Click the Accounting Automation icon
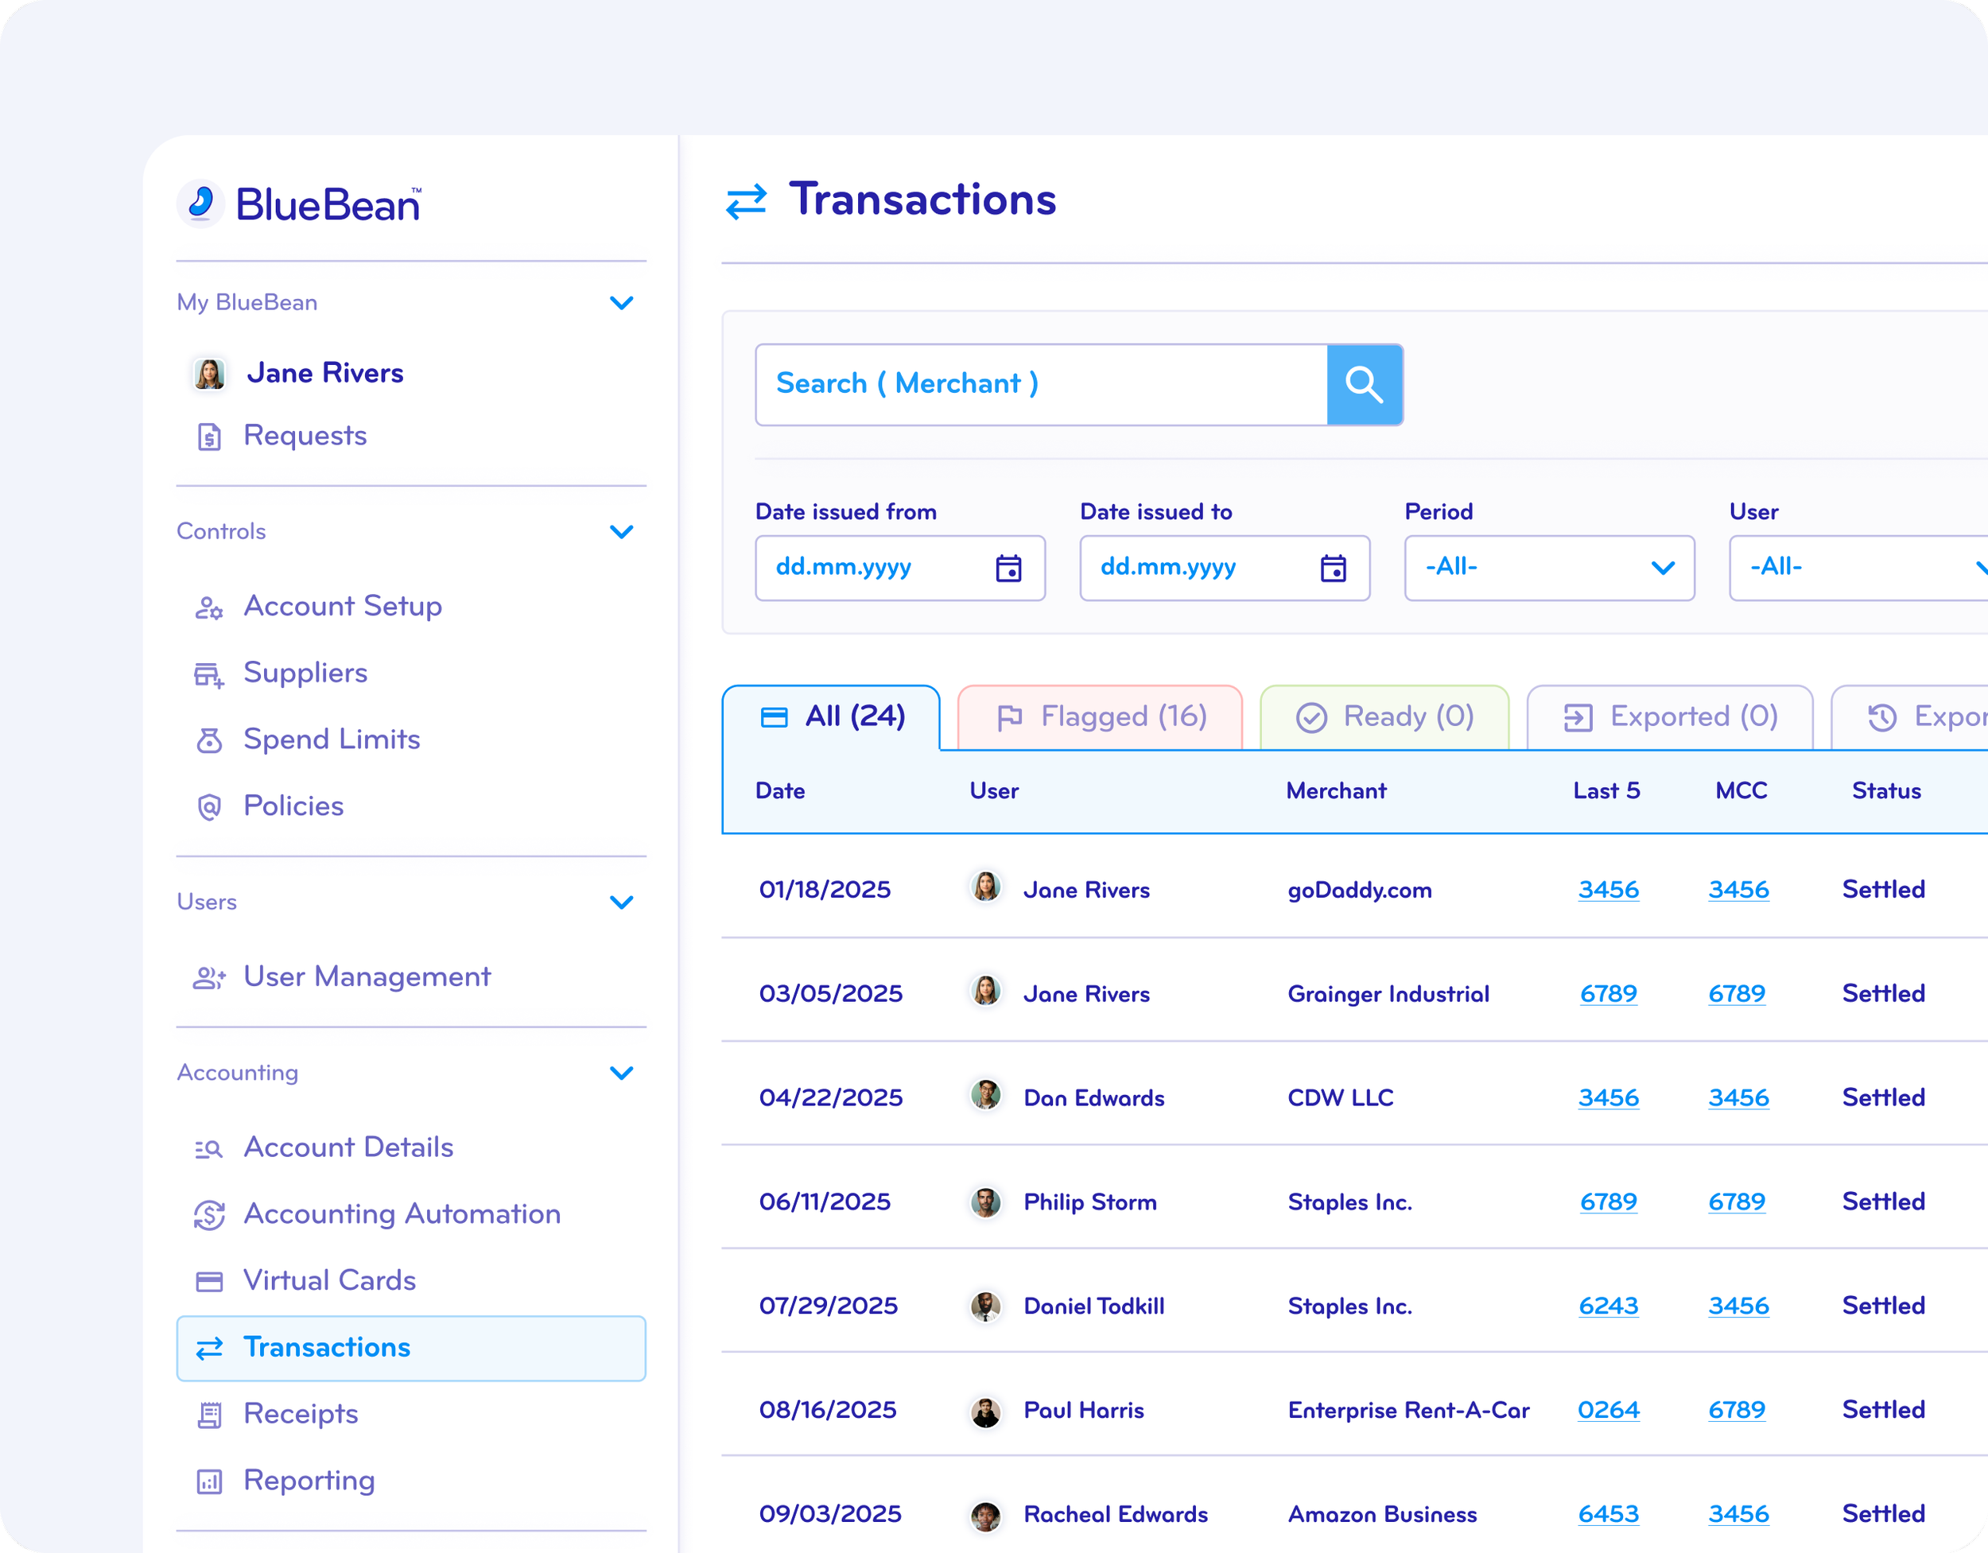The image size is (1988, 1553). point(209,1214)
